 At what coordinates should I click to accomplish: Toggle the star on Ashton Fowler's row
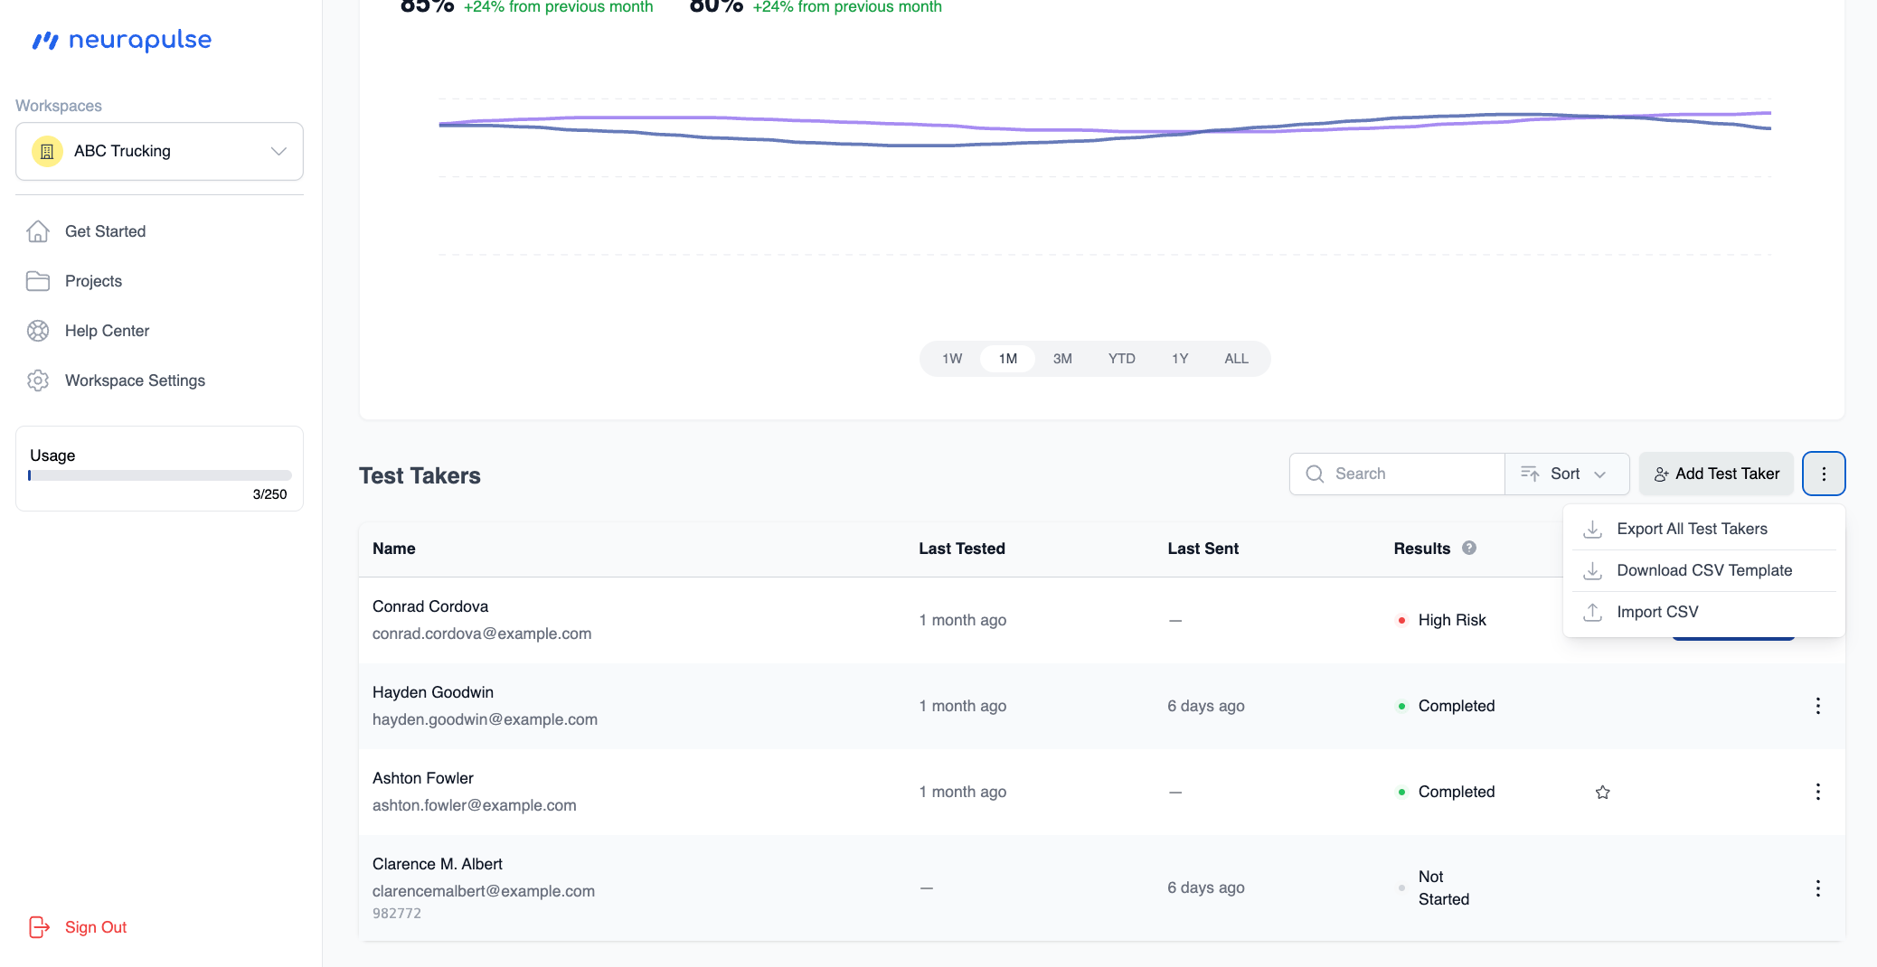[x=1603, y=793]
